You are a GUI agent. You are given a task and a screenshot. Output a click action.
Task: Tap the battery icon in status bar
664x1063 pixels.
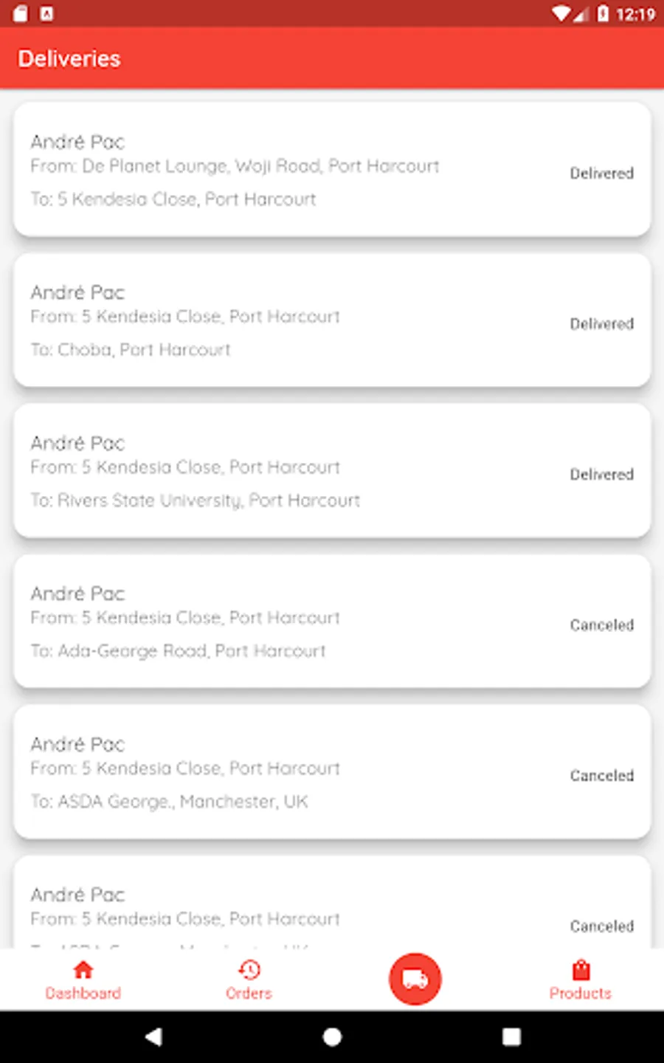(603, 13)
